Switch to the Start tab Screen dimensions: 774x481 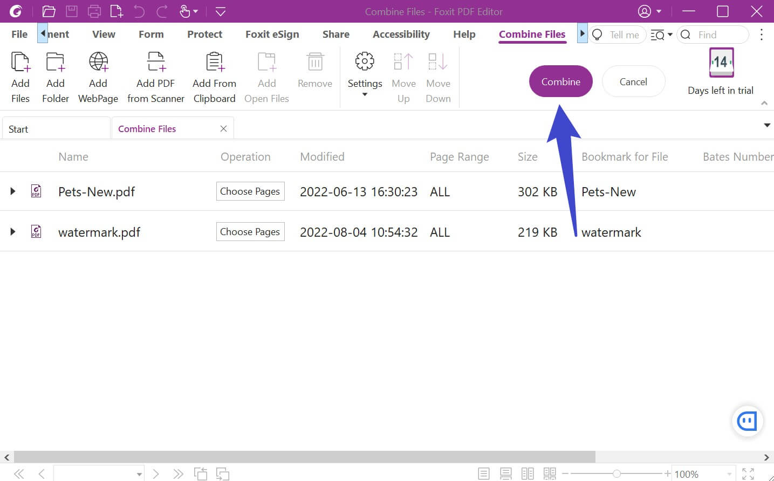[x=18, y=128]
